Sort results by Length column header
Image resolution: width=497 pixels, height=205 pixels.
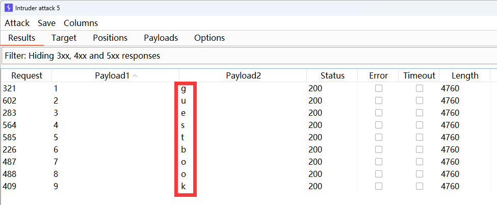tap(464, 75)
